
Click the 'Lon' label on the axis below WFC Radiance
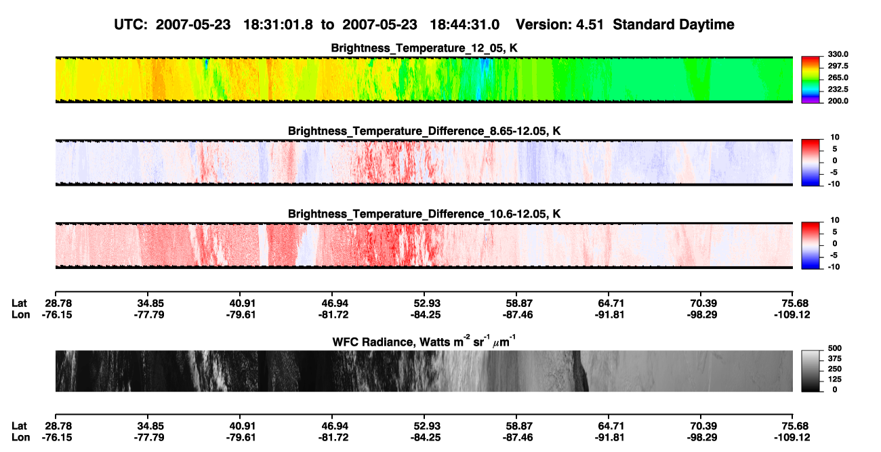pos(20,437)
